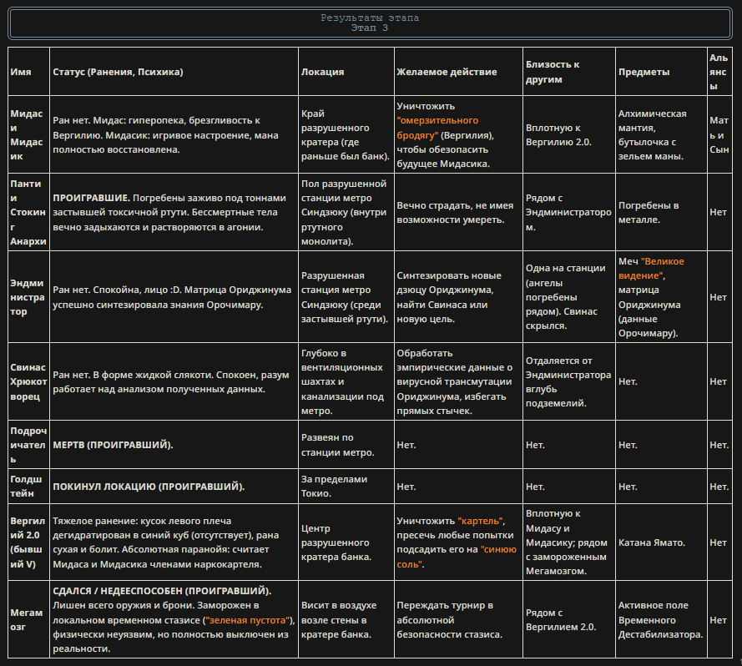The image size is (742, 666).
Task: Click the 'Близость к другим' column header
Action: coord(569,72)
